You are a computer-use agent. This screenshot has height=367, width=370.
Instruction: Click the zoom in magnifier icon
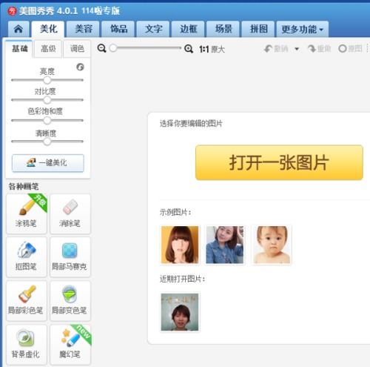pyautogui.click(x=189, y=49)
